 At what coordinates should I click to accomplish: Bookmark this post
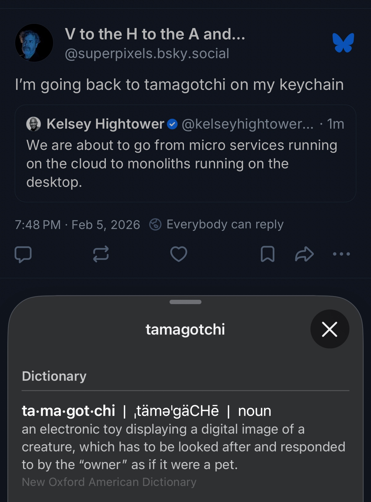point(267,254)
